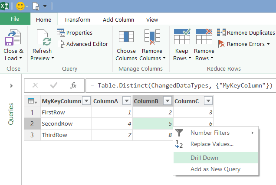The width and height of the screenshot is (276, 185).
Task: Open the MyKeyColumn filter dropdown
Action: point(86,101)
